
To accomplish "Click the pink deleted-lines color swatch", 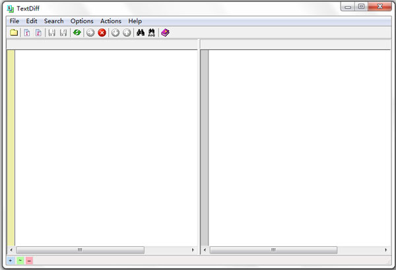I will click(x=30, y=260).
